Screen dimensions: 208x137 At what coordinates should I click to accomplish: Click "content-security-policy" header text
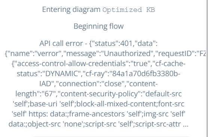click(x=100, y=94)
